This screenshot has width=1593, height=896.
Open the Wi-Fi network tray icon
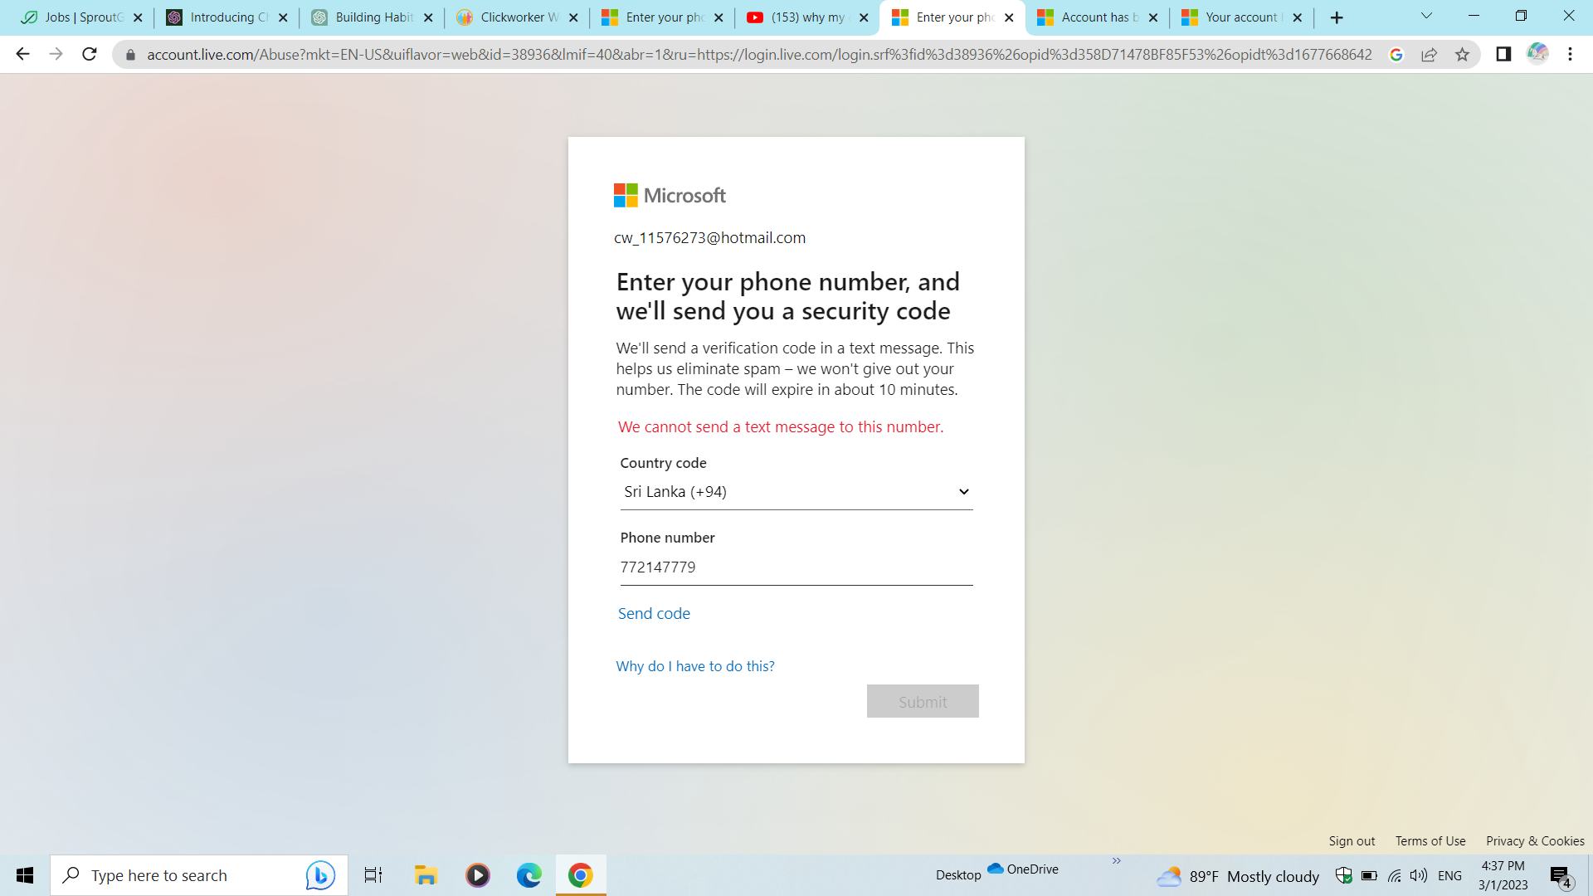1395,875
